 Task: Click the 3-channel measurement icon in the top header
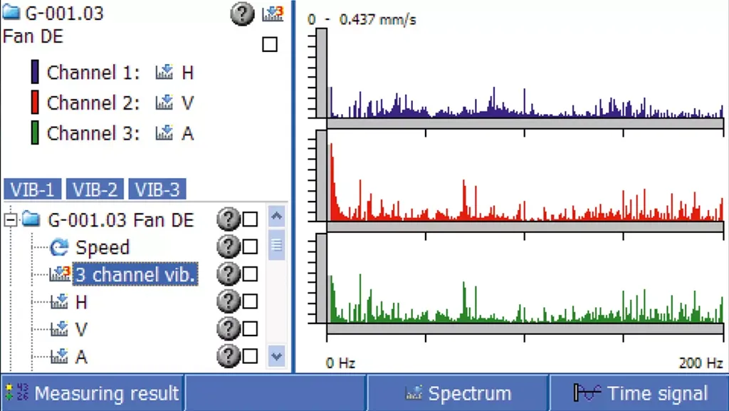pos(272,14)
